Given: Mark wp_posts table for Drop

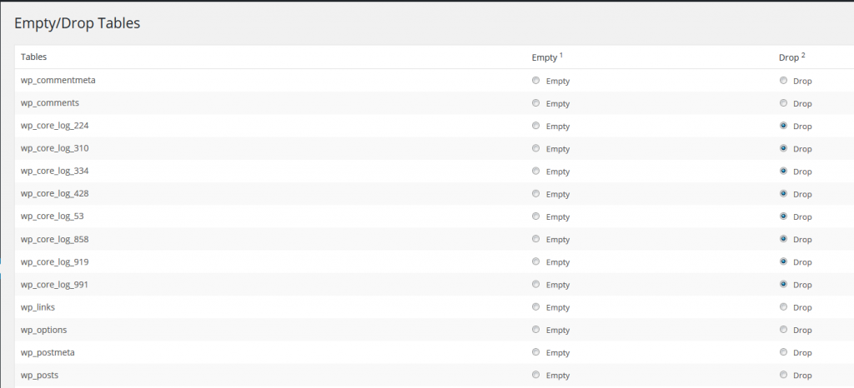Looking at the screenshot, I should [x=783, y=375].
